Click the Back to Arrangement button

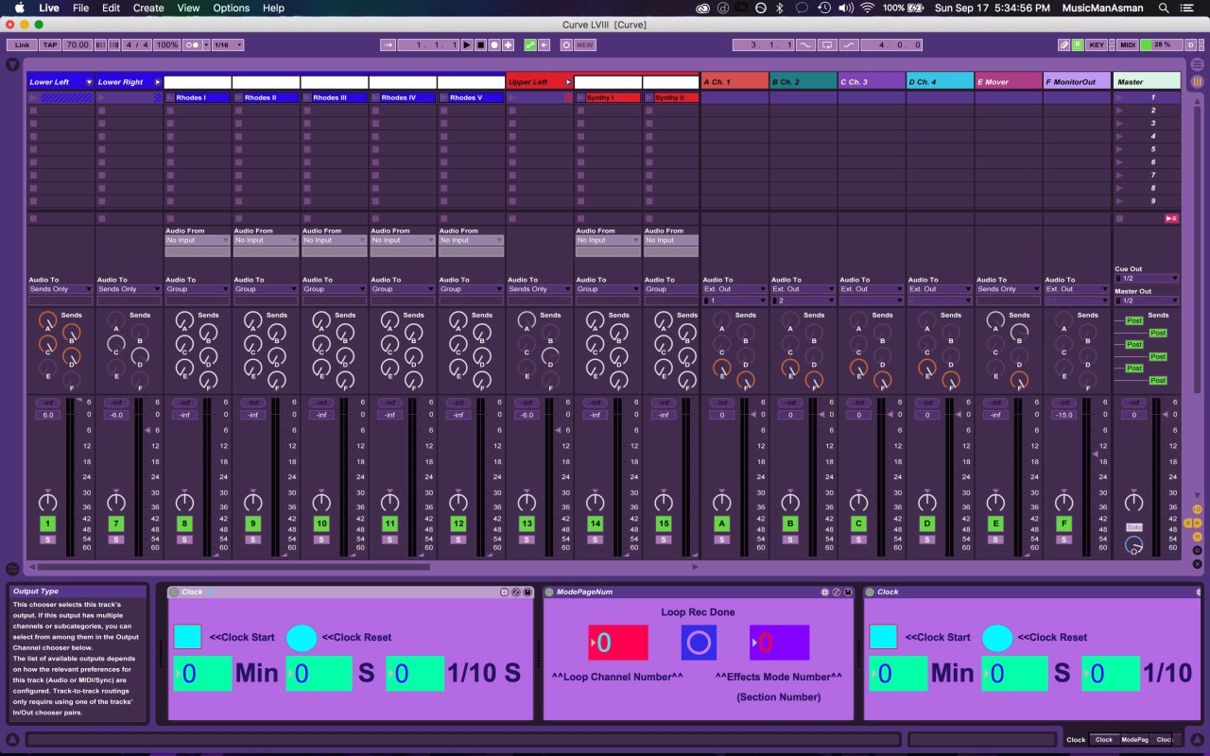1171,218
